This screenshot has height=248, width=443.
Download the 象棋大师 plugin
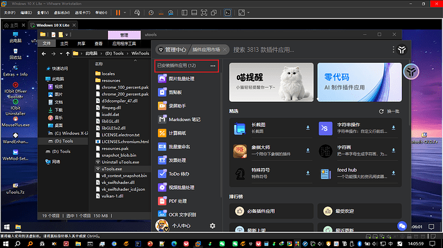(x=308, y=151)
